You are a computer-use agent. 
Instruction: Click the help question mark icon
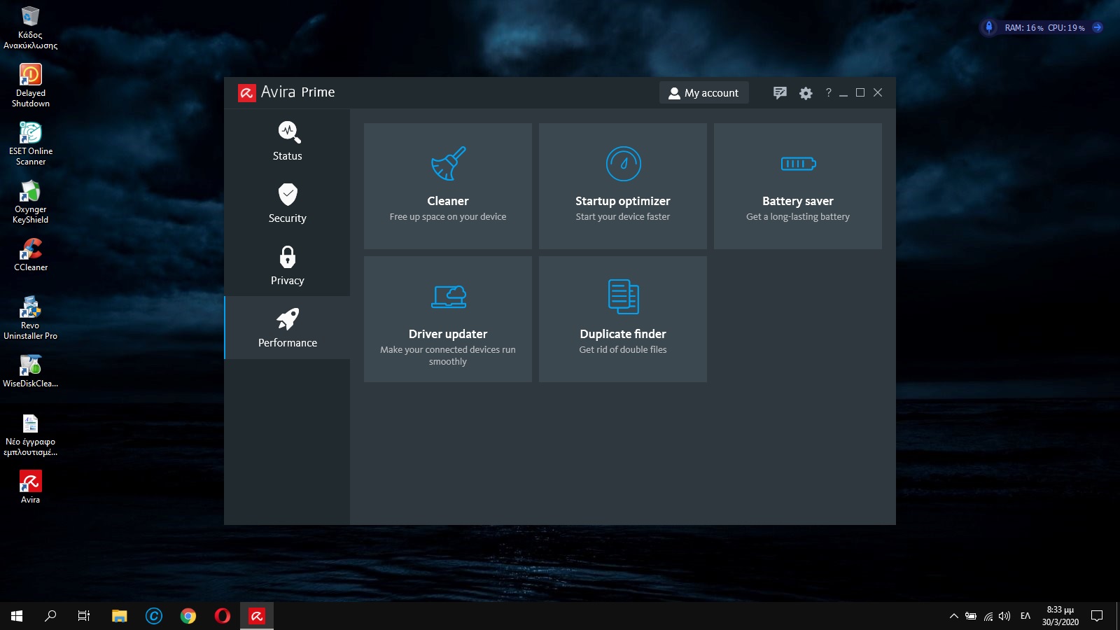coord(828,92)
